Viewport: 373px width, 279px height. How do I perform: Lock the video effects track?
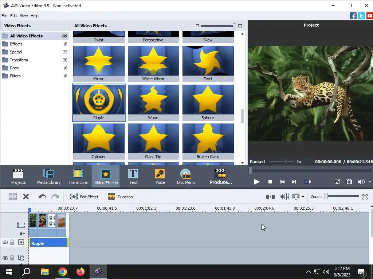point(12,242)
